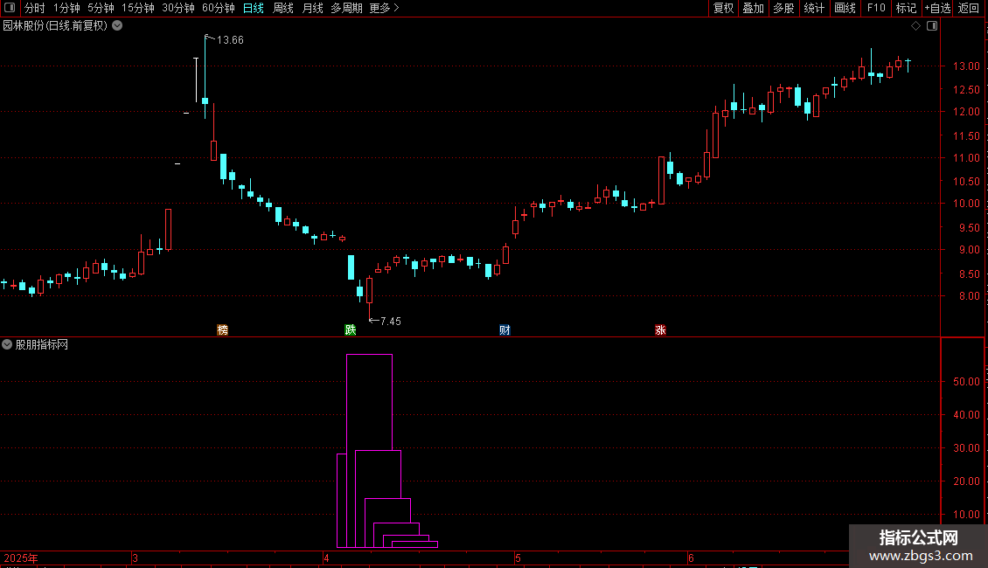
Task: Click the 50.00 indicator axis label
Action: point(966,382)
